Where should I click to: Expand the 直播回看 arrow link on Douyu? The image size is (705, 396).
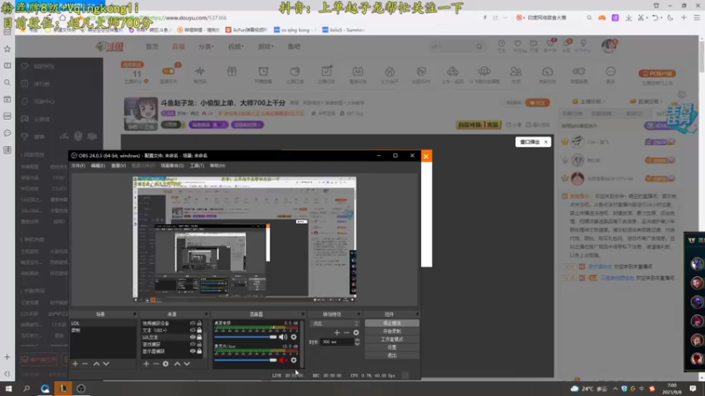(x=647, y=101)
